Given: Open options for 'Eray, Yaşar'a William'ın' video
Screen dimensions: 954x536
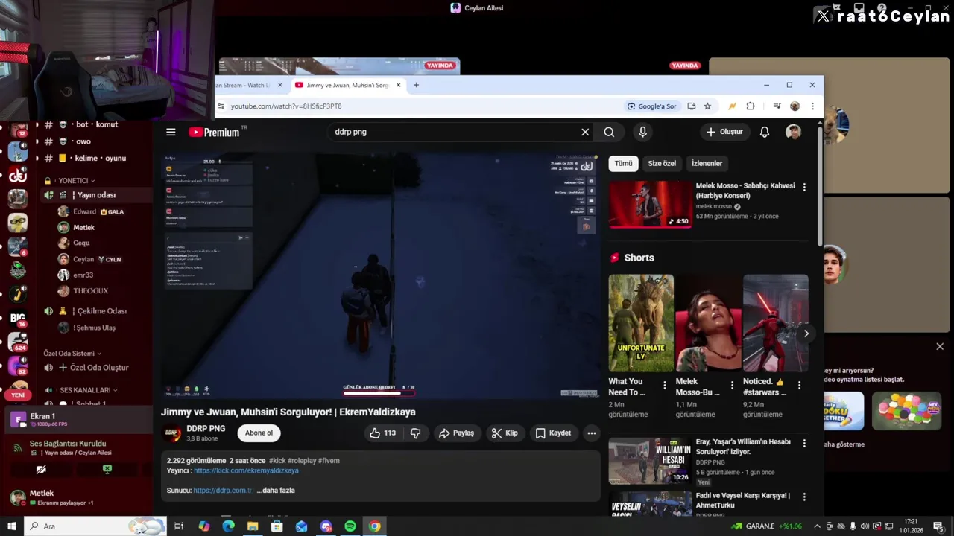Looking at the screenshot, I should pyautogui.click(x=803, y=443).
